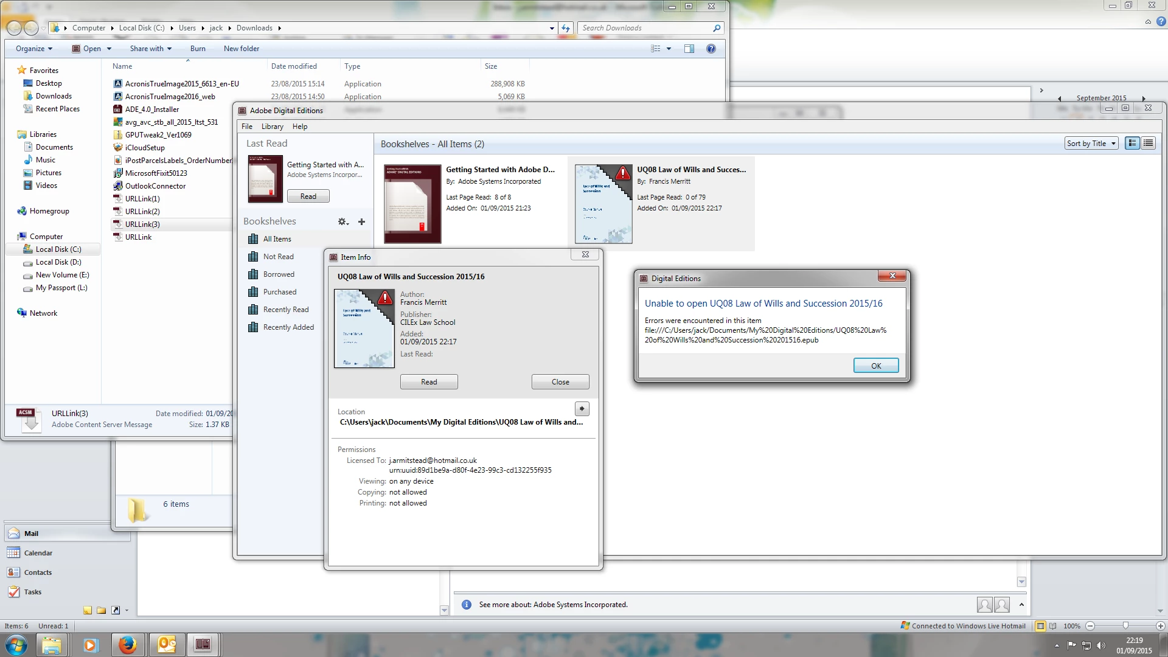Add a new bookshelf with plus icon
This screenshot has height=657, width=1168.
pyautogui.click(x=361, y=221)
